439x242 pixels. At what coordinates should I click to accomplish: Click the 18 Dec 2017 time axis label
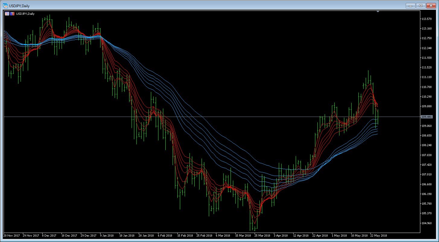click(69, 235)
